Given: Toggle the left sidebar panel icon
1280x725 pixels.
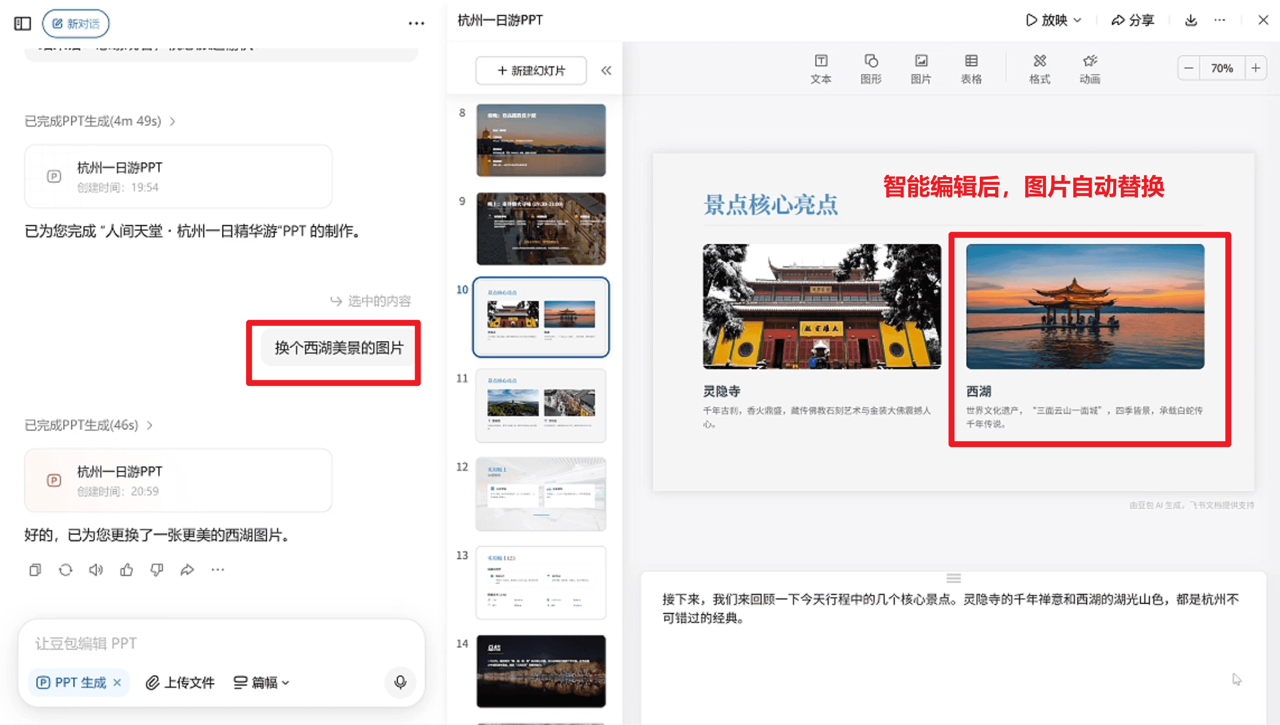Looking at the screenshot, I should coord(22,23).
